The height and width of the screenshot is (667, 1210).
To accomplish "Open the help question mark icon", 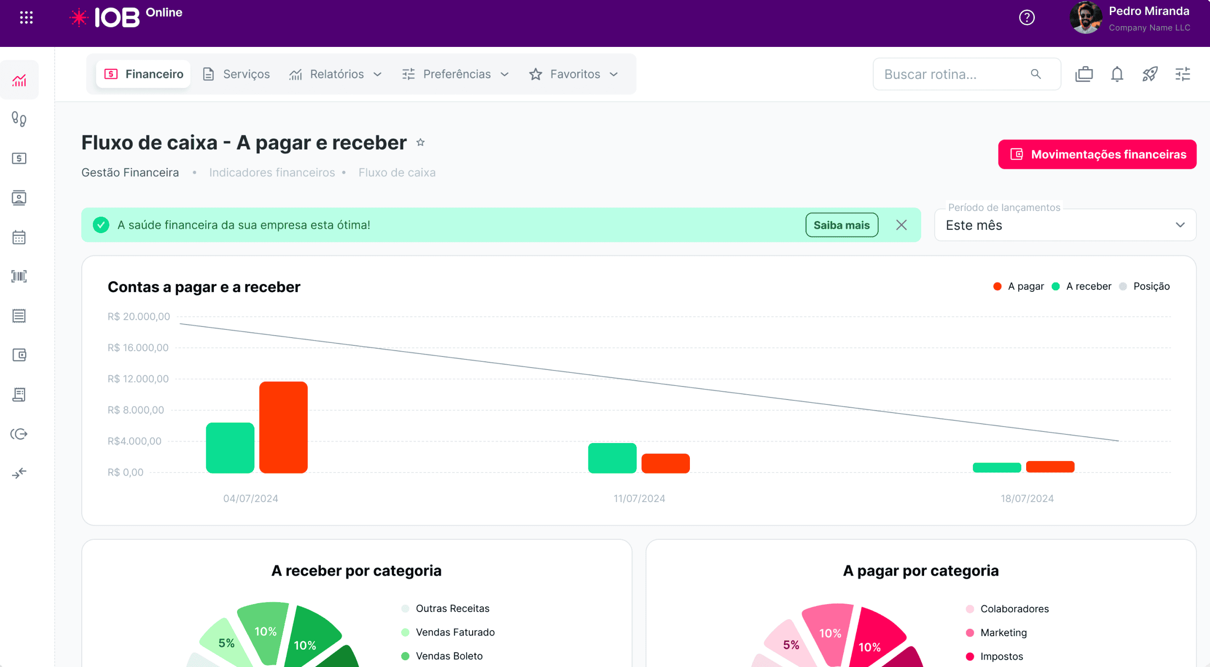I will pyautogui.click(x=1027, y=18).
